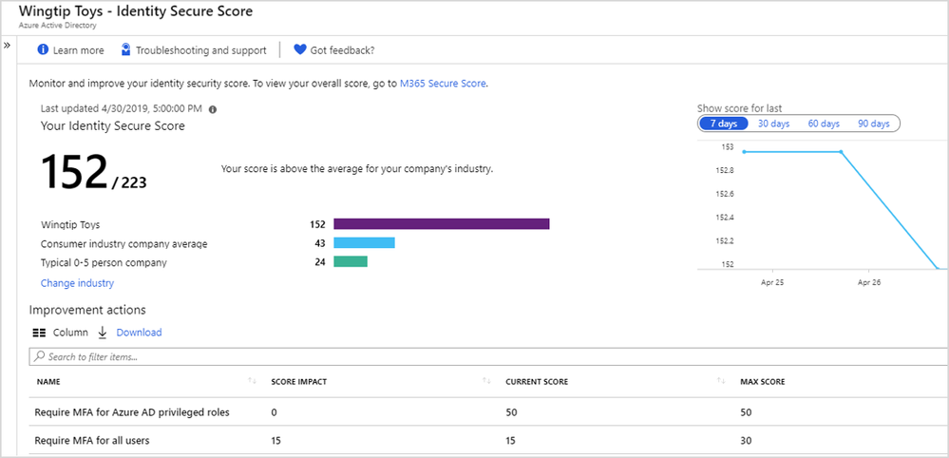
Task: Click the sort arrows beside NAME
Action: pos(253,380)
